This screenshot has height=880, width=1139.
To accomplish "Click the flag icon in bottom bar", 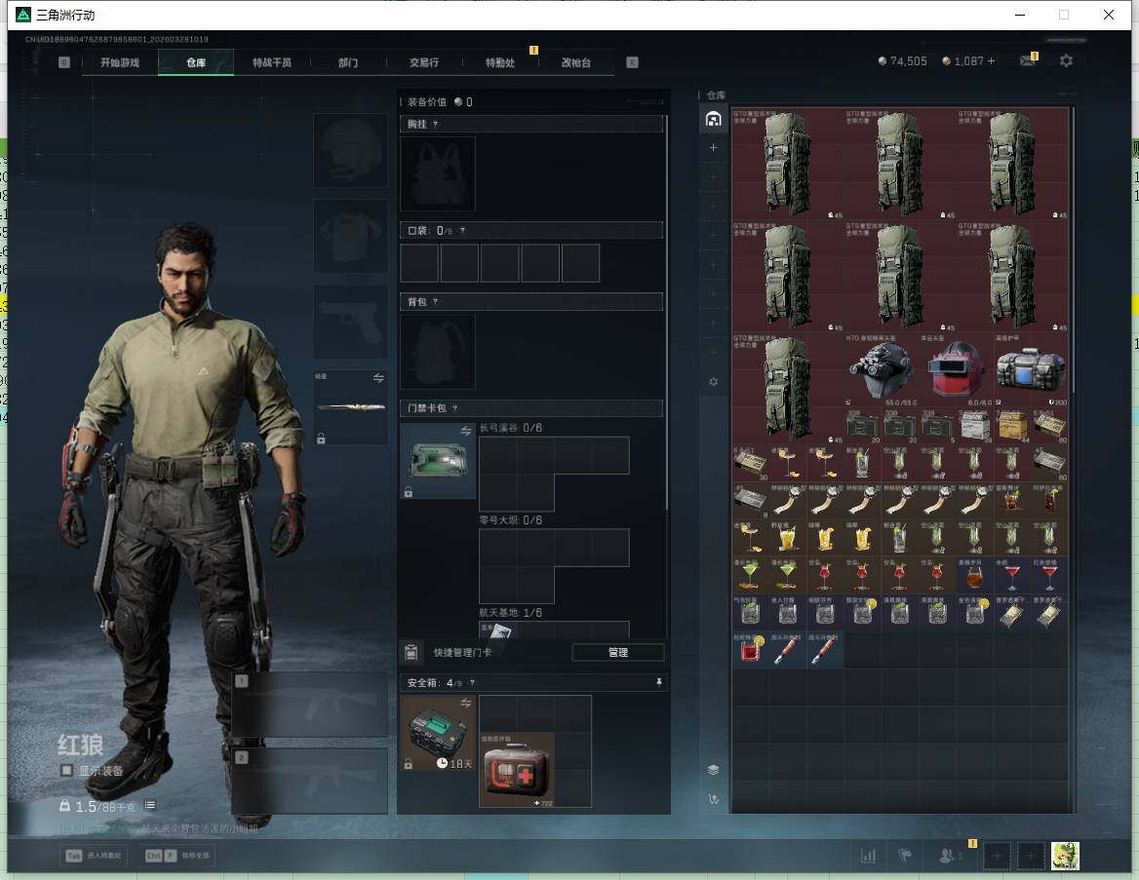I will [x=904, y=856].
